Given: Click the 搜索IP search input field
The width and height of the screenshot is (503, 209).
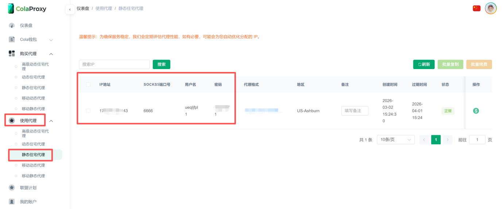Looking at the screenshot, I should pos(114,64).
